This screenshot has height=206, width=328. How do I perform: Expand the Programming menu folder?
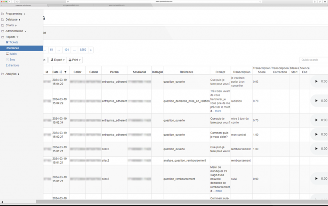tap(14, 14)
